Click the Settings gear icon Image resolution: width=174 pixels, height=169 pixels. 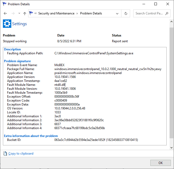7,24
